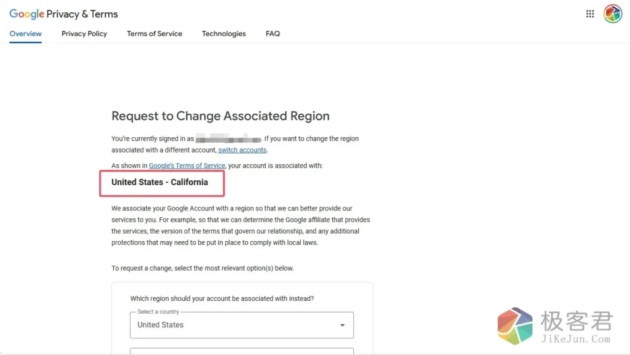Select the Technologies tab

pyautogui.click(x=224, y=34)
